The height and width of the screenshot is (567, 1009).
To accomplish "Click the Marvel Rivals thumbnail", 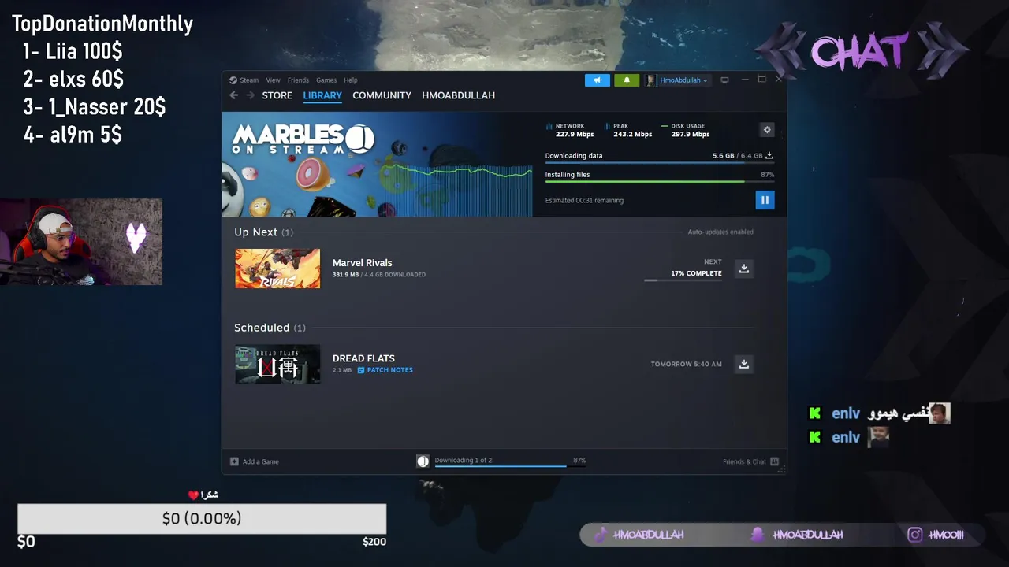I will [277, 269].
